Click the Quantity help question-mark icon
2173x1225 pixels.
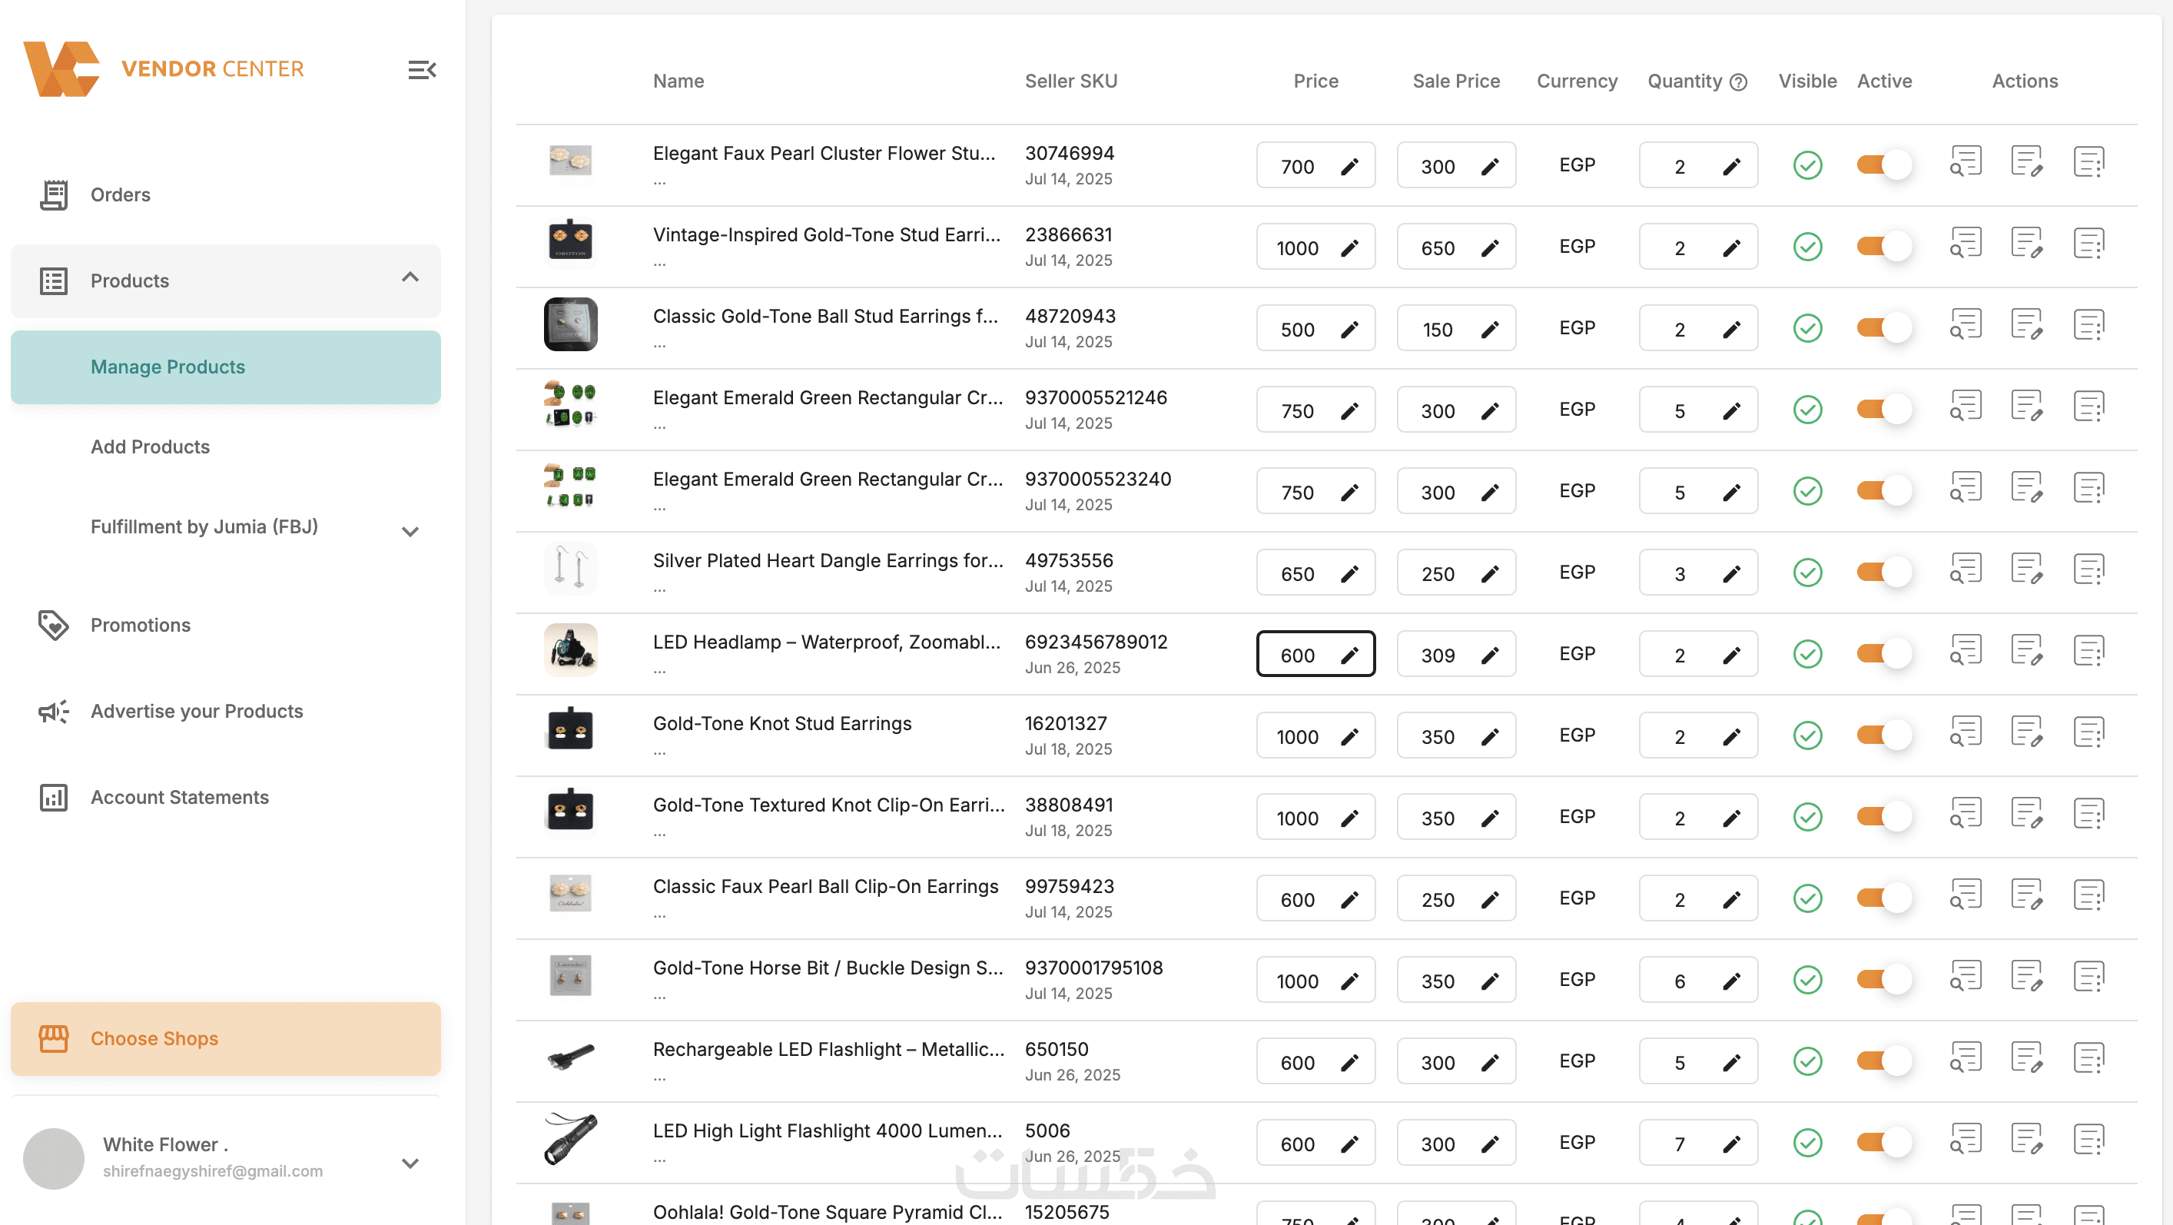click(x=1738, y=81)
